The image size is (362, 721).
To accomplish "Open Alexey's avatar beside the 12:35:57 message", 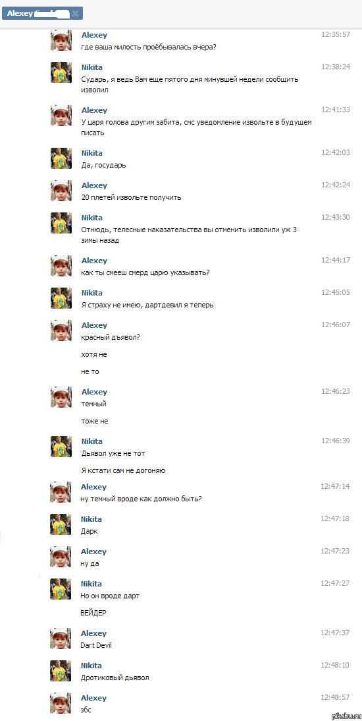I will click(x=61, y=40).
